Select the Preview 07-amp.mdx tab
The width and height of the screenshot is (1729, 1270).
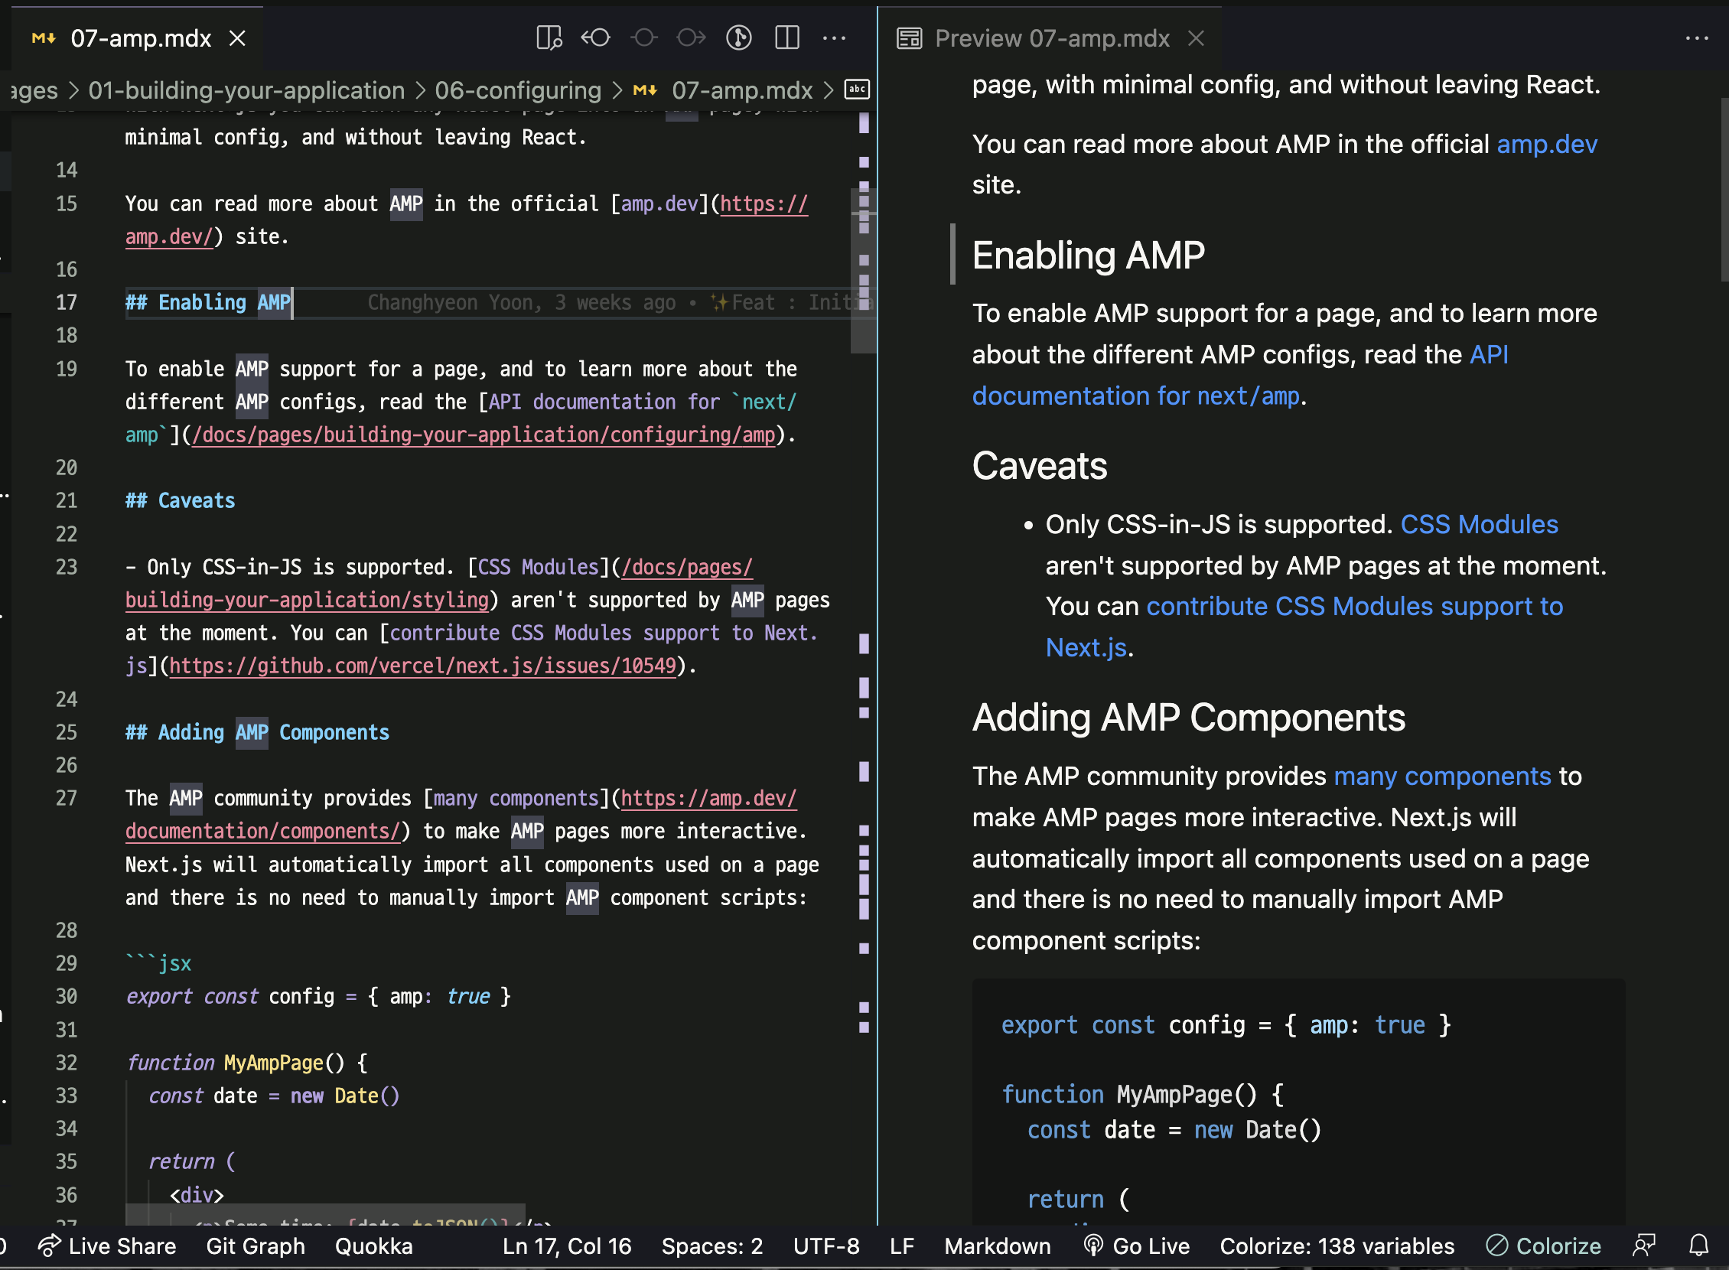(x=1051, y=37)
